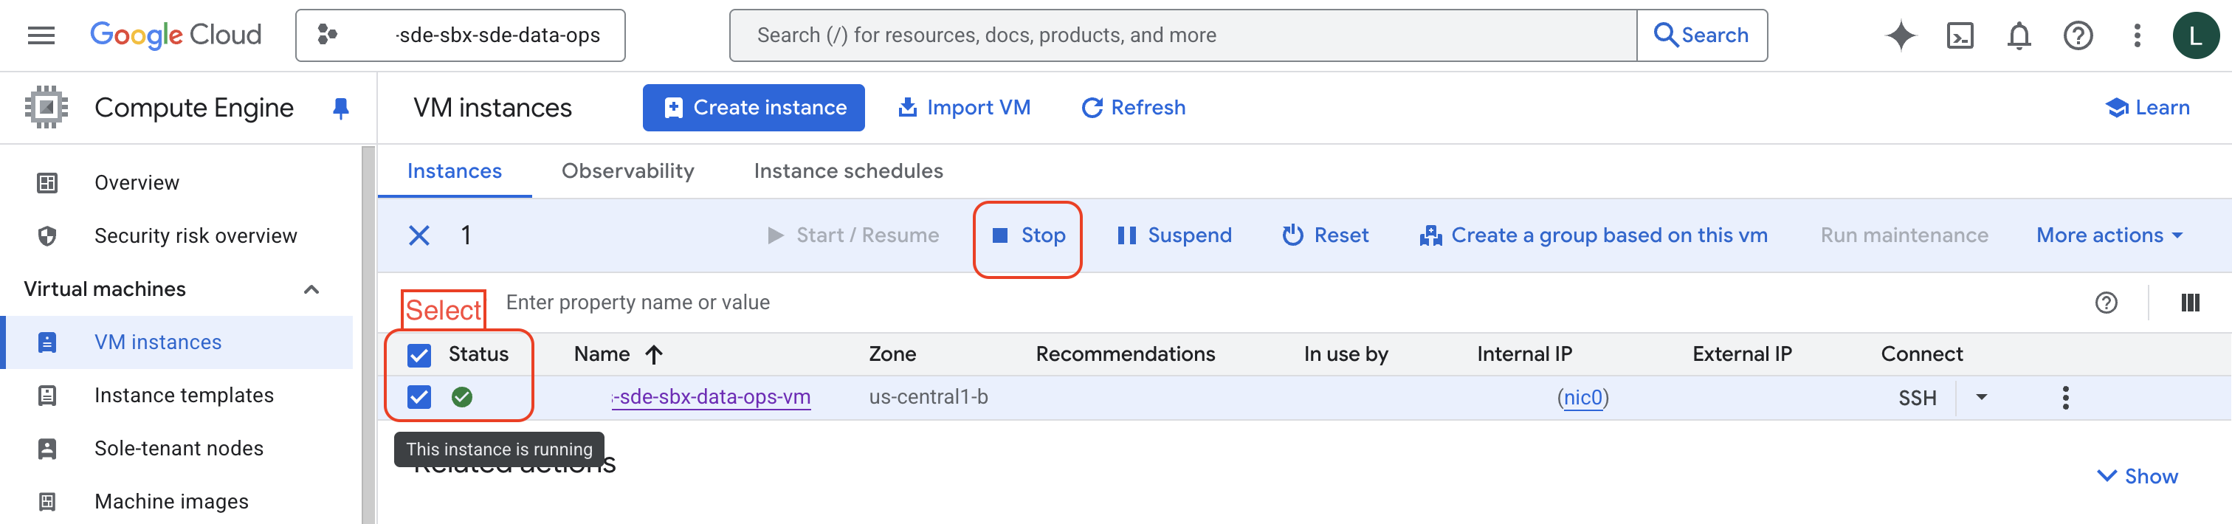Clear selection with the X icon
Image resolution: width=2232 pixels, height=524 pixels.
click(x=418, y=235)
